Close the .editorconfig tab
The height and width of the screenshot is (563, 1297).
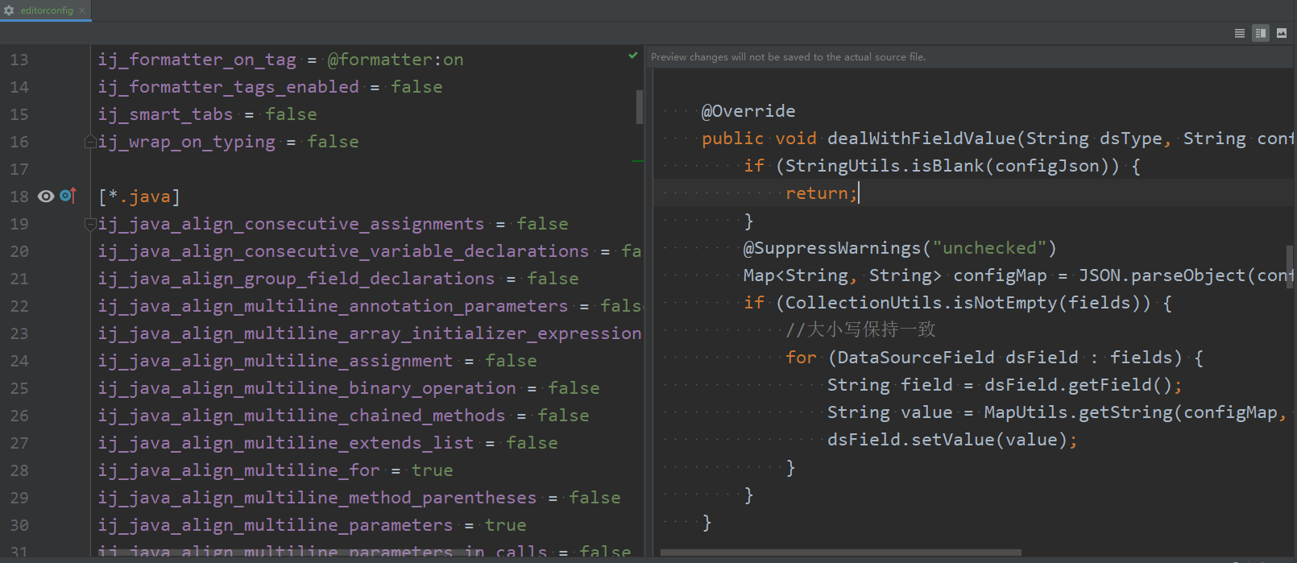click(x=82, y=10)
